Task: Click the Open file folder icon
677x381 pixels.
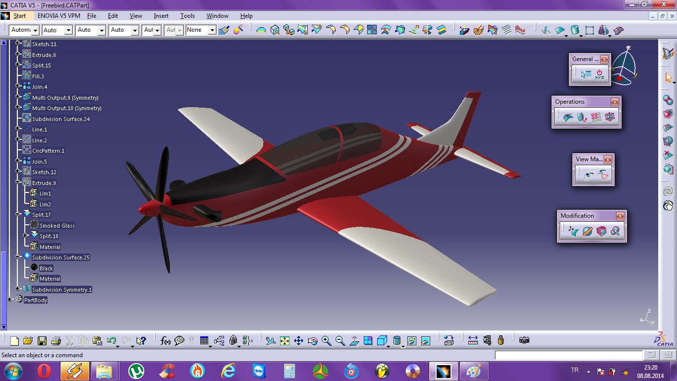Action: pos(28,341)
